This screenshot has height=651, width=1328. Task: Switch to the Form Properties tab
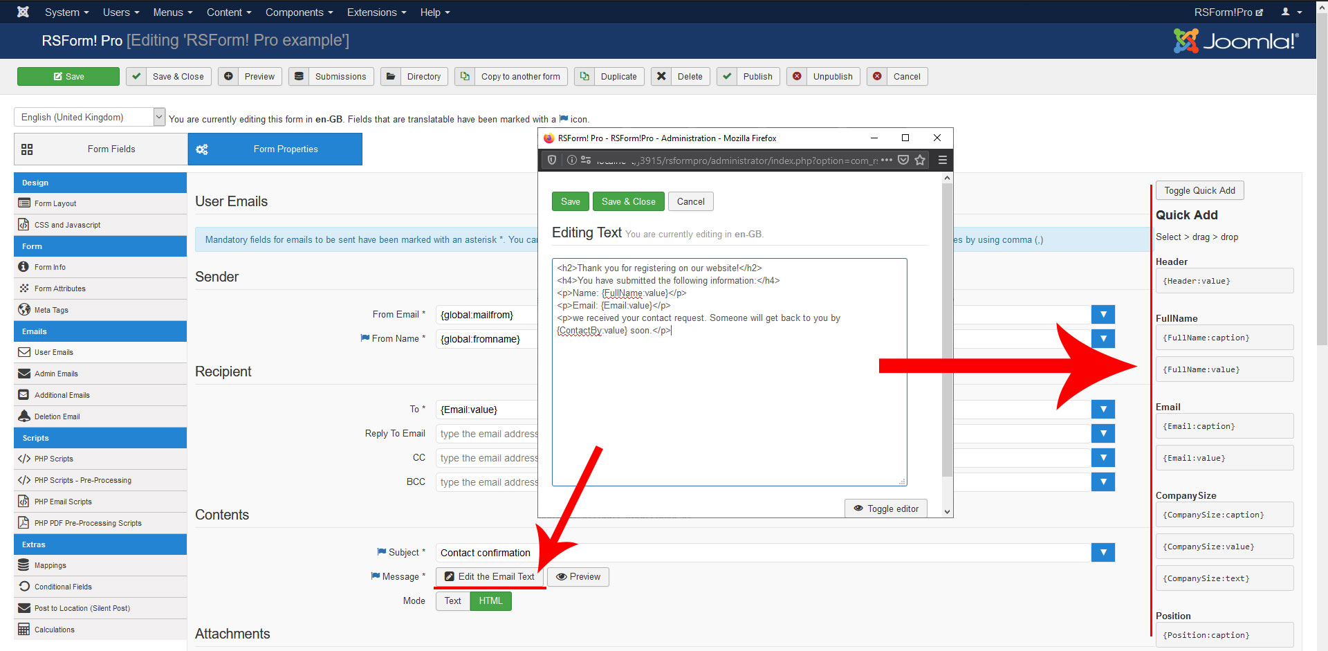(x=275, y=149)
